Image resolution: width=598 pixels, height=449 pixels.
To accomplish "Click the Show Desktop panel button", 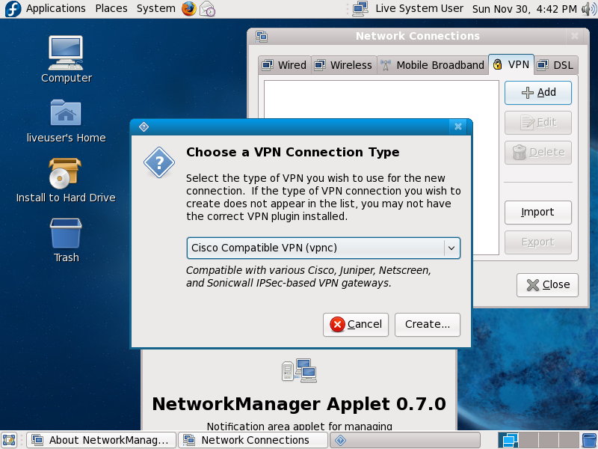I will click(9, 440).
